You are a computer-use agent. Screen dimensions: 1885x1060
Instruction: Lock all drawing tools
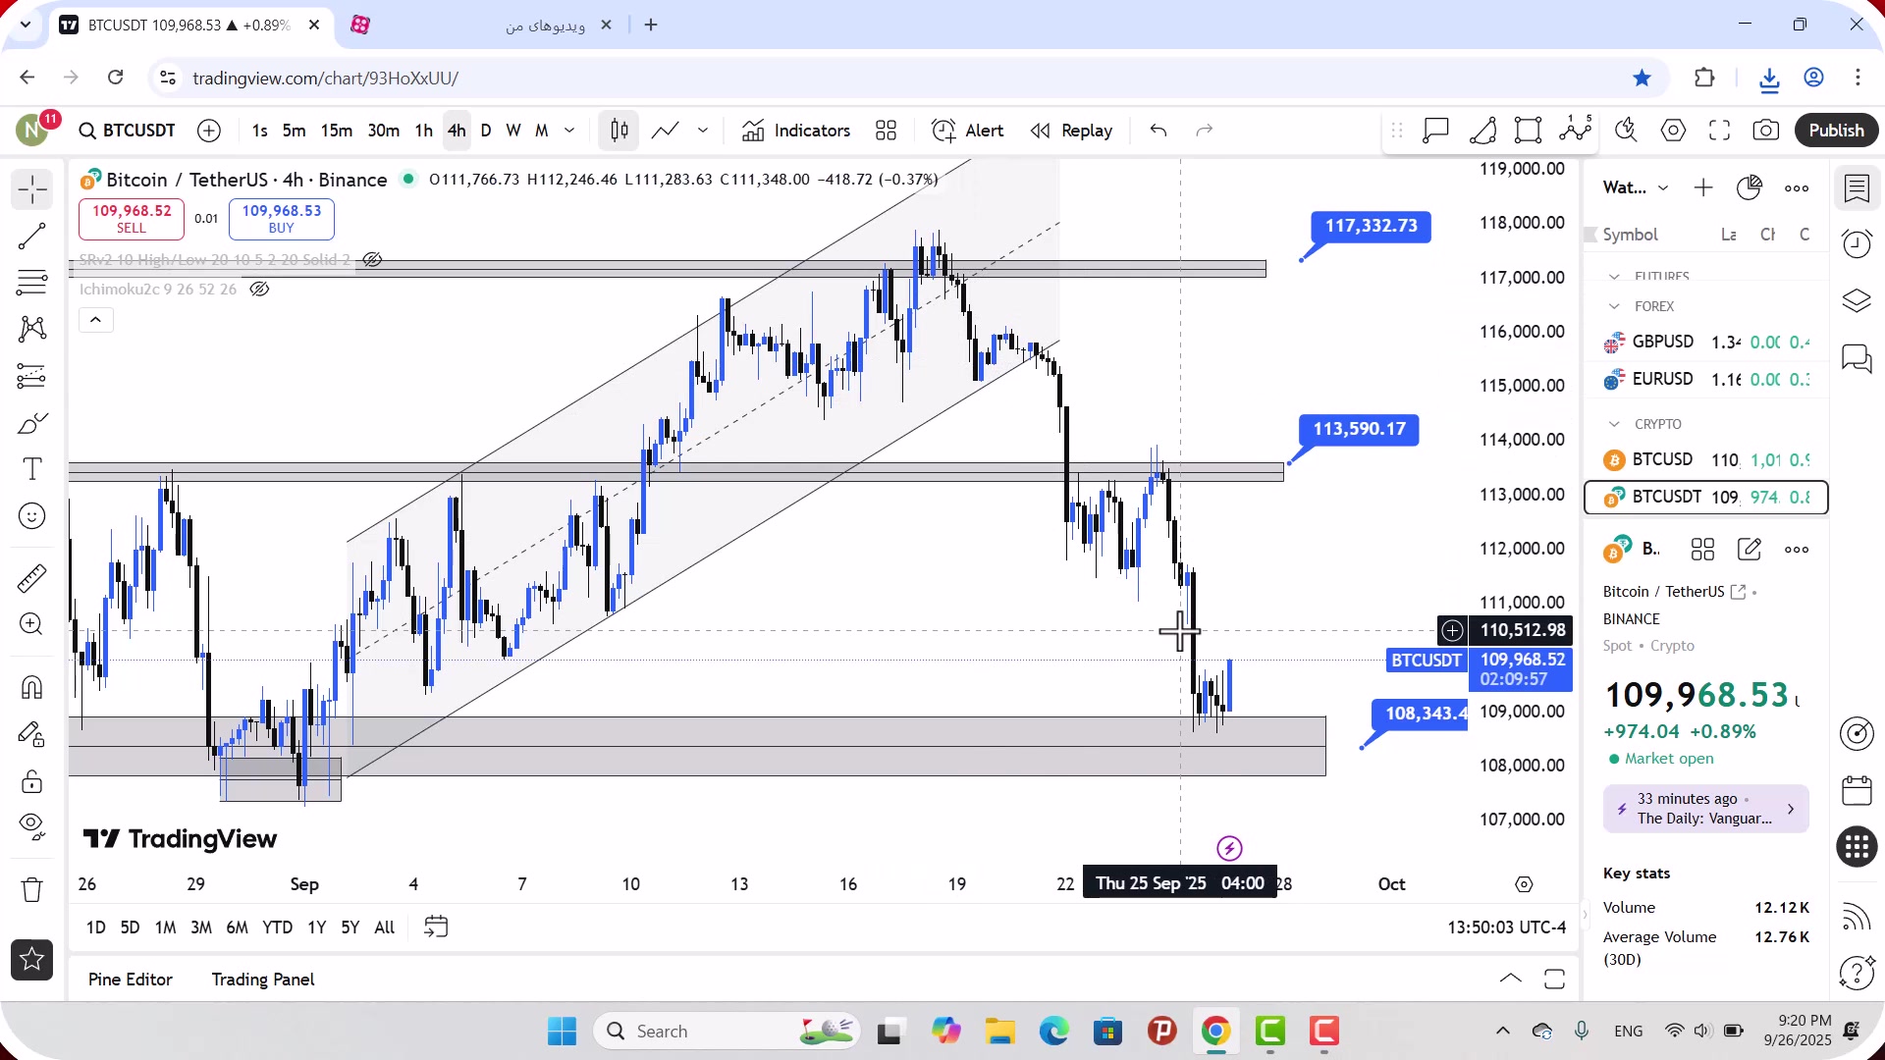(32, 781)
